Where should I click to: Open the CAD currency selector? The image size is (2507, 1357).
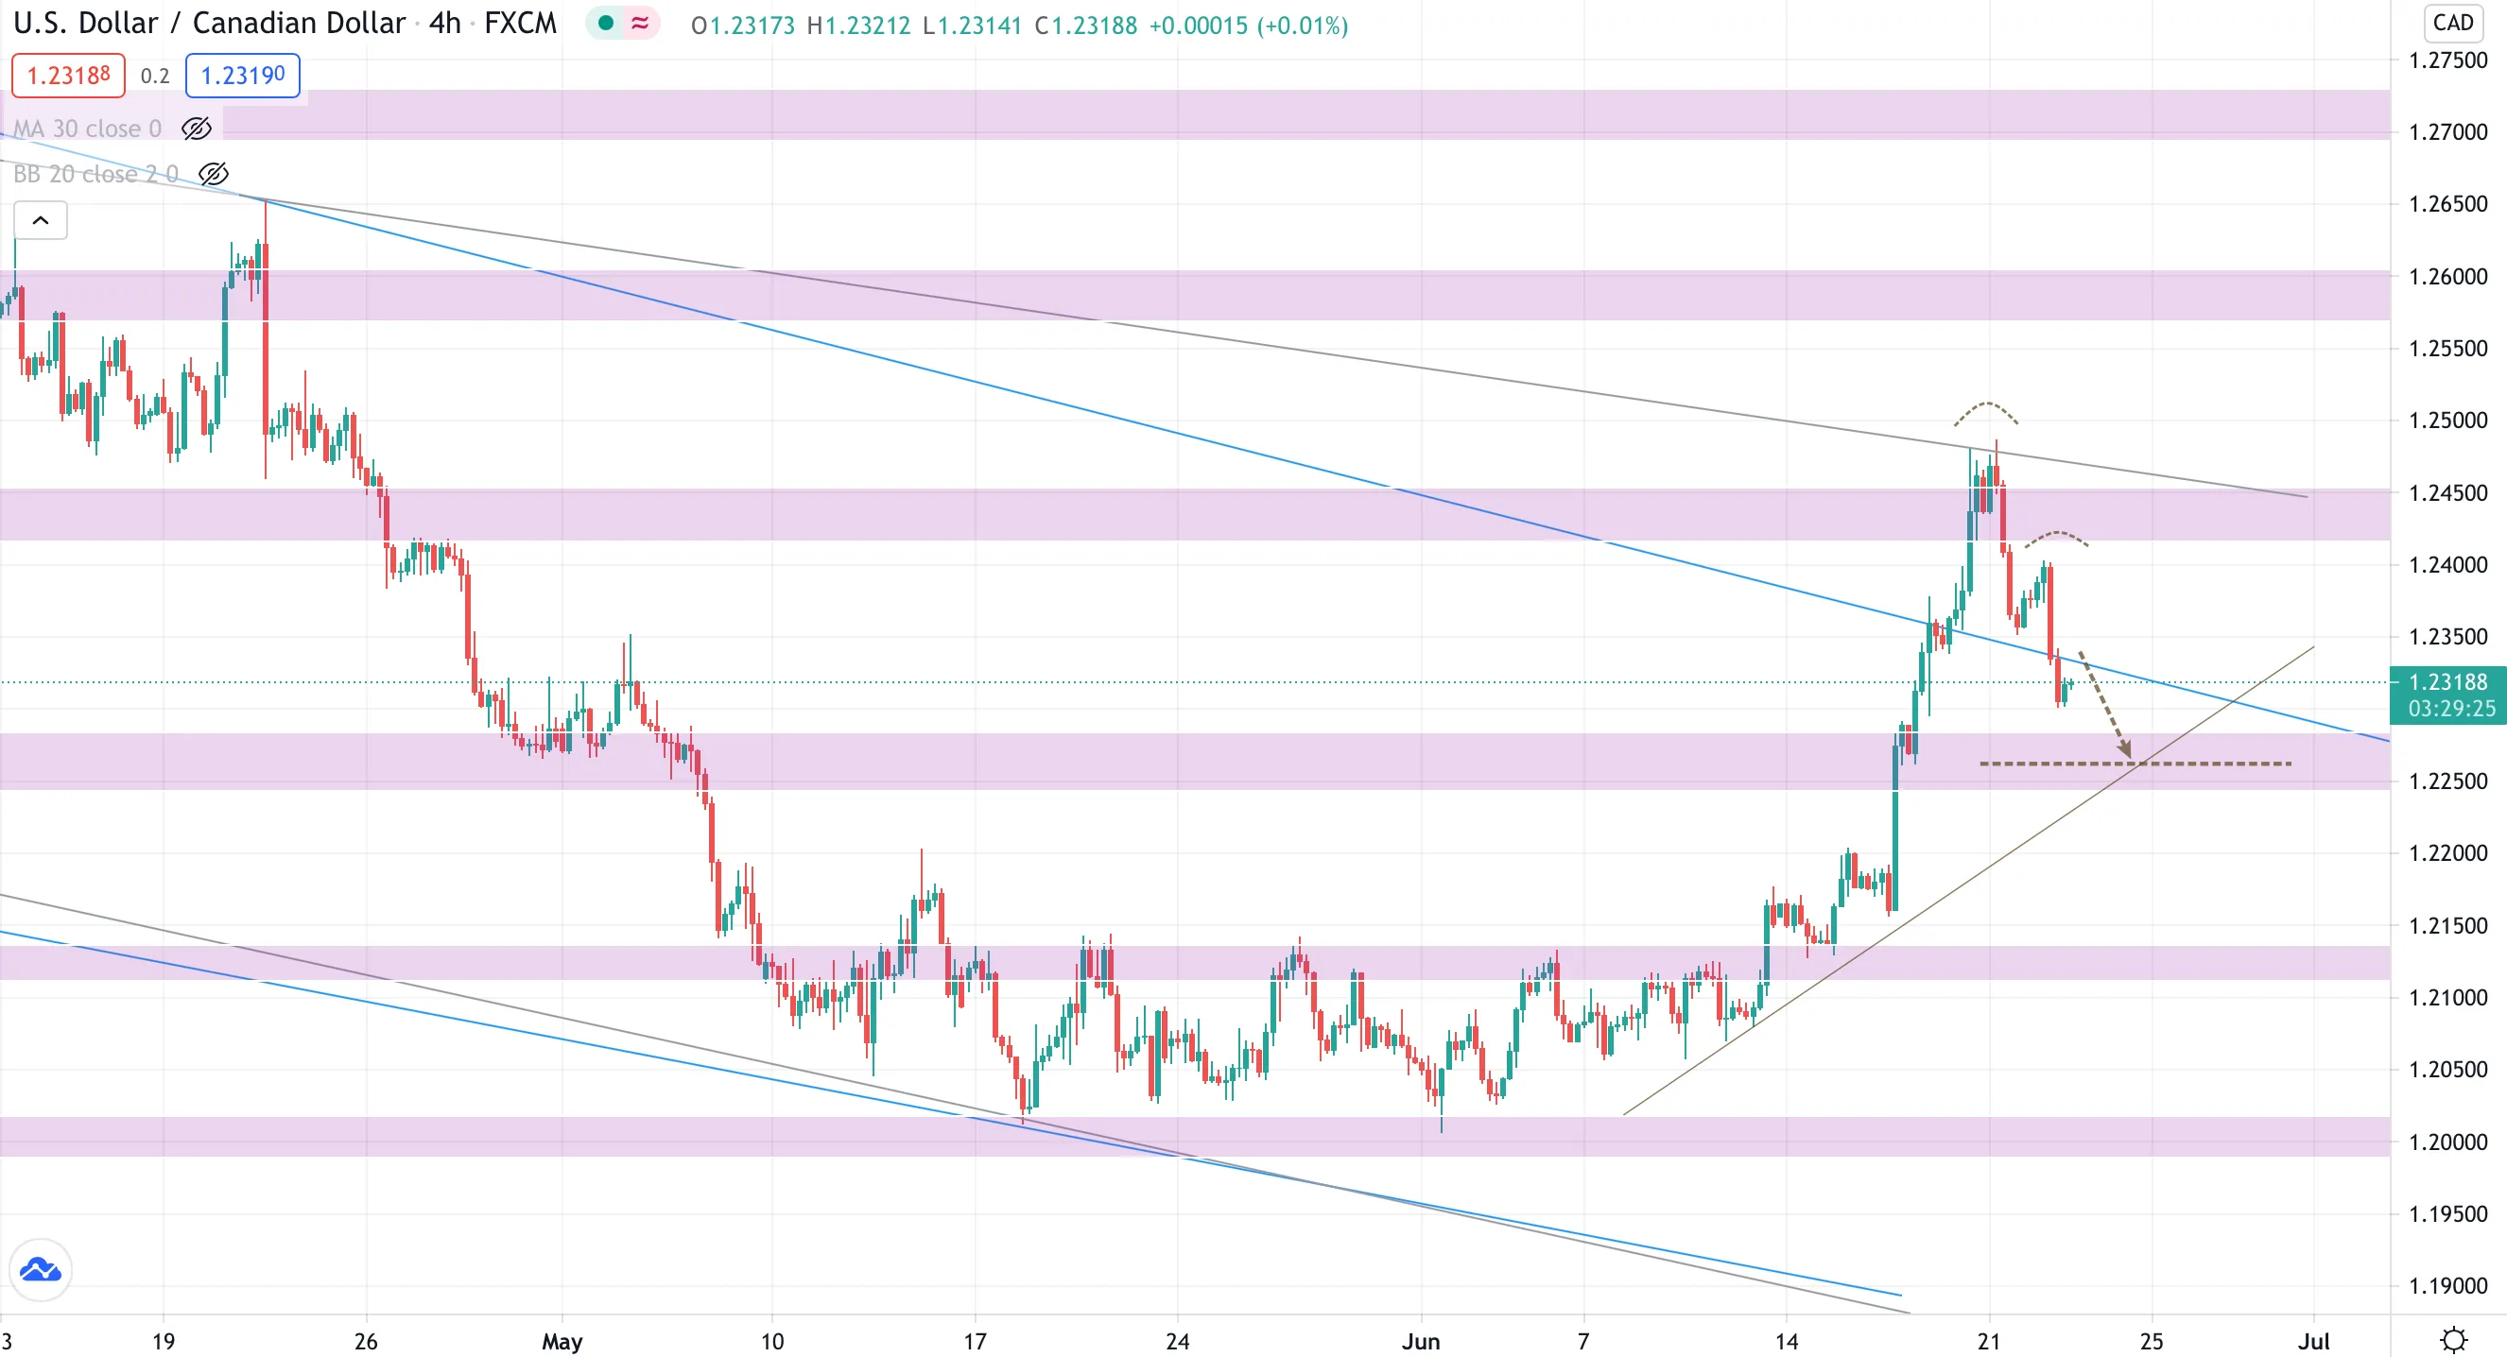click(x=2452, y=23)
